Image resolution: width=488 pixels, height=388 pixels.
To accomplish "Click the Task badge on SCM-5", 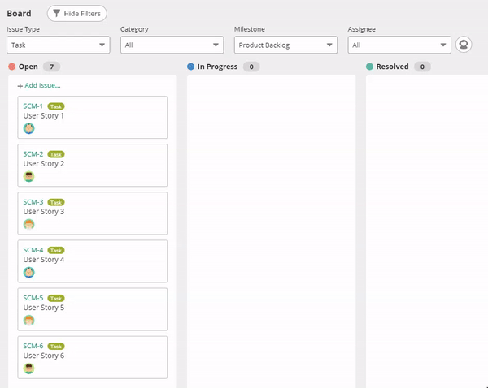I will click(56, 299).
